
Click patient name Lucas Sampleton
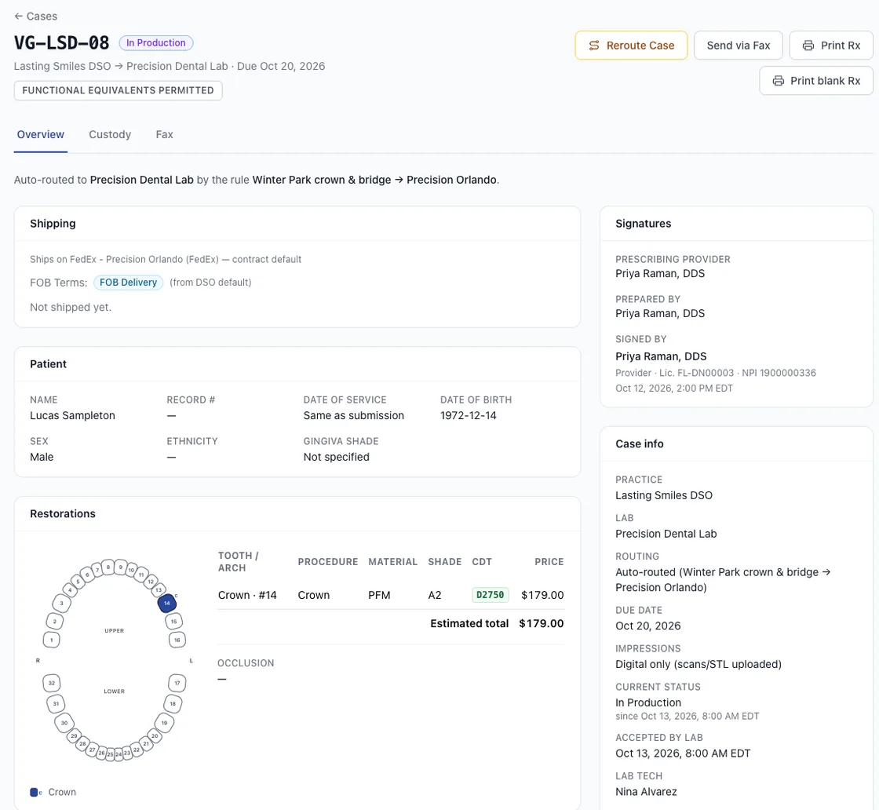pos(72,415)
